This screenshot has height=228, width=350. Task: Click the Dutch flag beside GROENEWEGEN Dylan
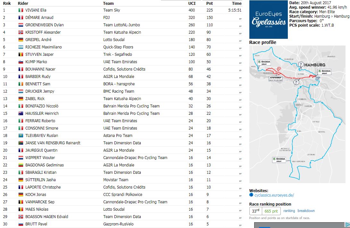pyautogui.click(x=21, y=25)
